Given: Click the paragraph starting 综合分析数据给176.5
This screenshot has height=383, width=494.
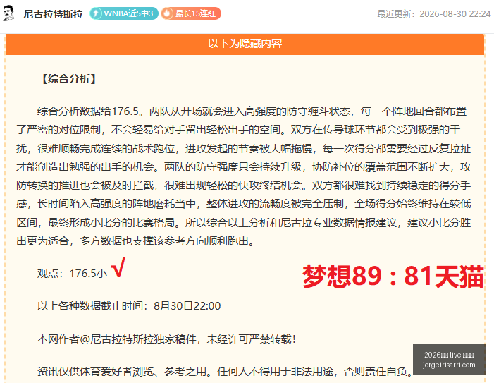Looking at the screenshot, I should 244,176.
